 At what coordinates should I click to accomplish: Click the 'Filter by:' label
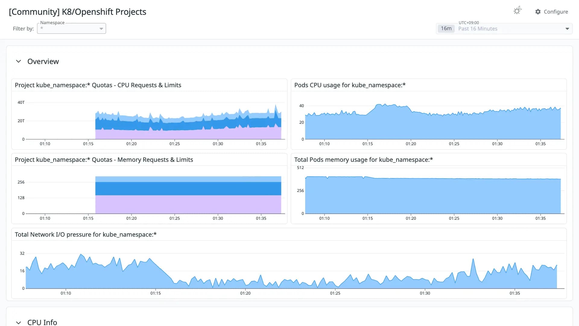tap(23, 29)
